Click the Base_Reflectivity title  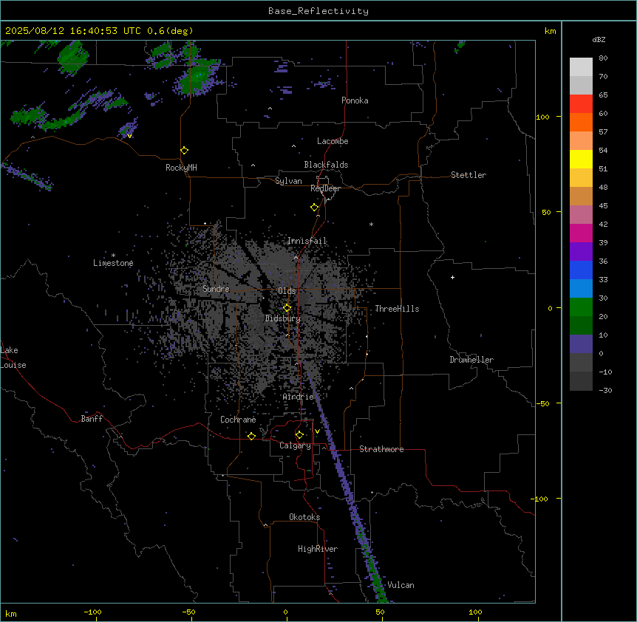pos(318,11)
